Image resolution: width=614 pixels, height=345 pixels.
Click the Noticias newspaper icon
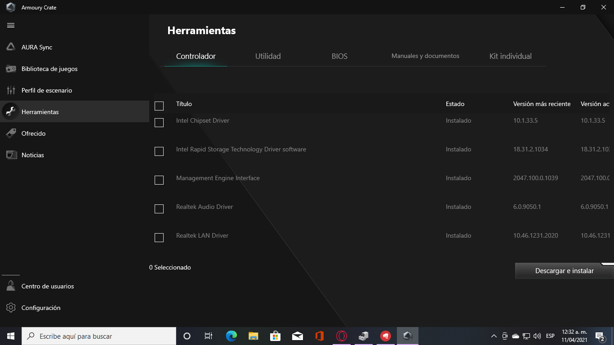tap(11, 155)
